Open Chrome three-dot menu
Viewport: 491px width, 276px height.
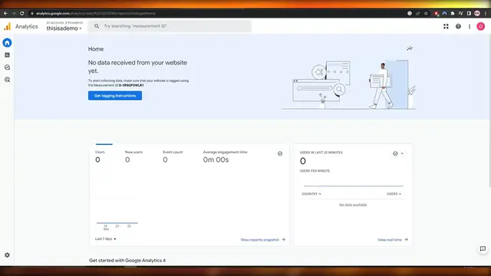(486, 13)
